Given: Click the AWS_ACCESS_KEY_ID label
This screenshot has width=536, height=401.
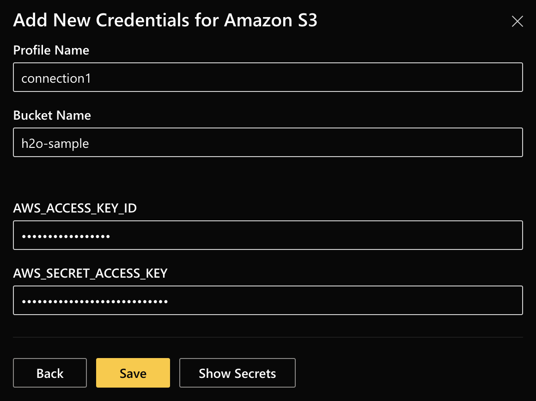Looking at the screenshot, I should click(75, 208).
